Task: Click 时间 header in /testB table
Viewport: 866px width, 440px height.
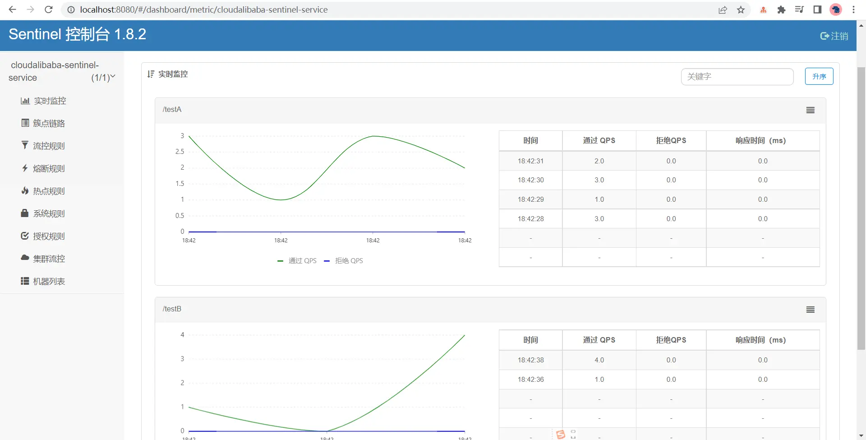Action: tap(530, 340)
